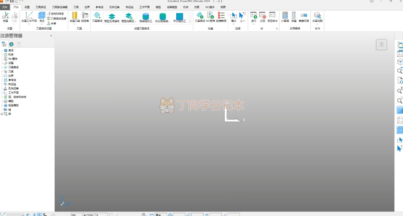Open the 计算器 calculator
The width and height of the screenshot is (403, 216).
tap(285, 17)
